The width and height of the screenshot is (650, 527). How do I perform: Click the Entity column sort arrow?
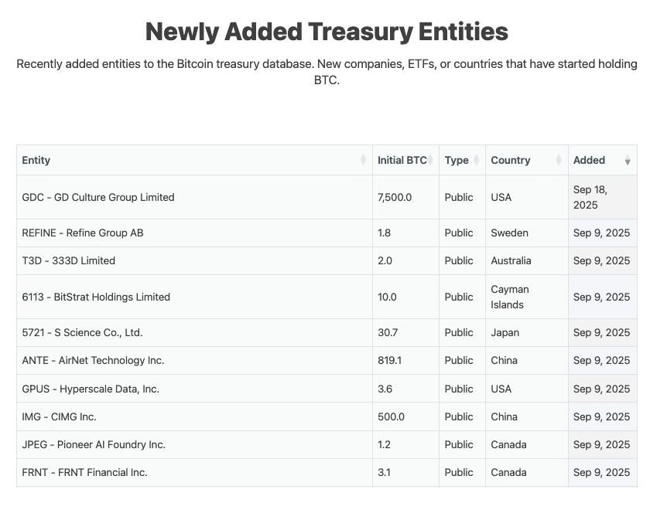pyautogui.click(x=364, y=160)
